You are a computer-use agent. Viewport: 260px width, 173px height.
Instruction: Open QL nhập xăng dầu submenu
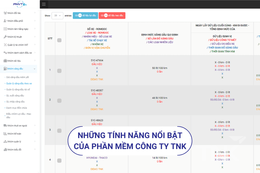click(x=15, y=102)
